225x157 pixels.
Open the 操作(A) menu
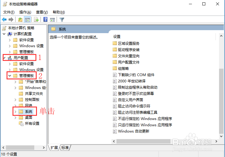click(x=25, y=12)
